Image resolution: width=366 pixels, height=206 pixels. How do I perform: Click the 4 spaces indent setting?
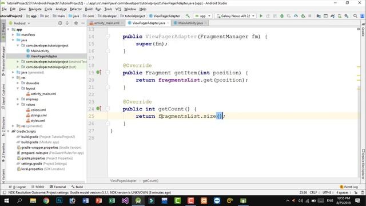344,193
